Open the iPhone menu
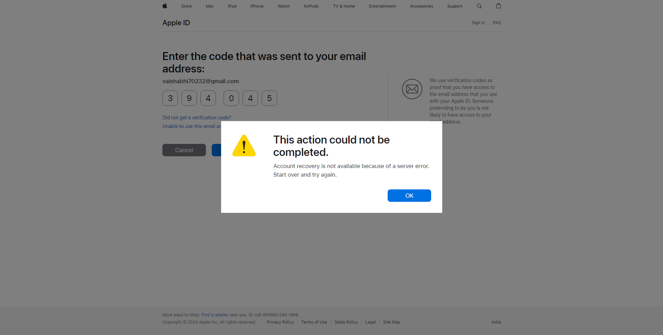Image resolution: width=663 pixels, height=335 pixels. click(257, 6)
